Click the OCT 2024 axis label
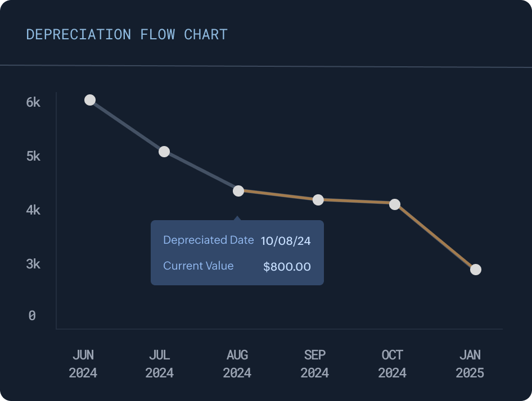 coord(393,364)
